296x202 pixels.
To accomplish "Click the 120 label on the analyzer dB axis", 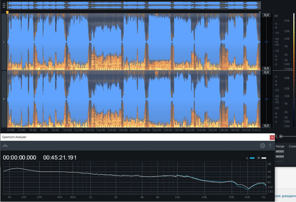I will point(270,192).
